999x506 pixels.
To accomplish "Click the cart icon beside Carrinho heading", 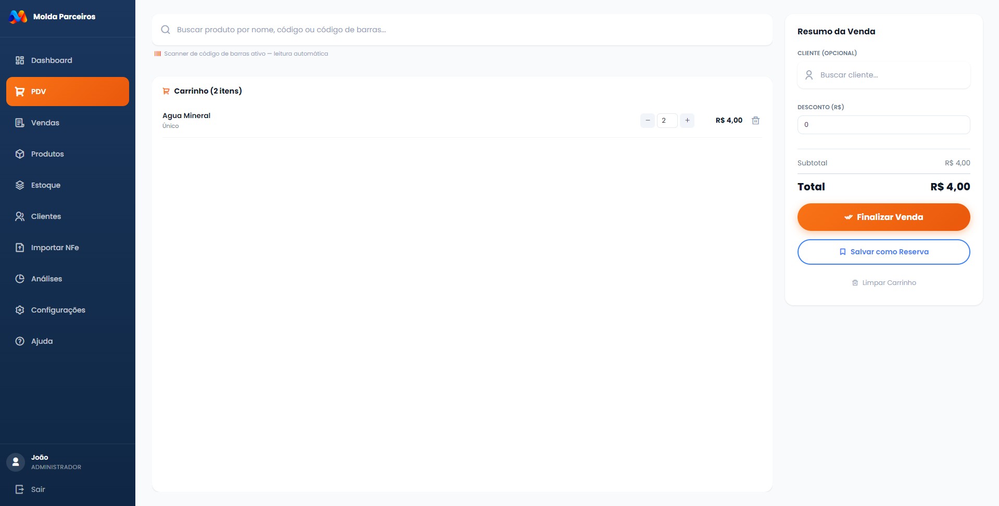I will click(166, 91).
